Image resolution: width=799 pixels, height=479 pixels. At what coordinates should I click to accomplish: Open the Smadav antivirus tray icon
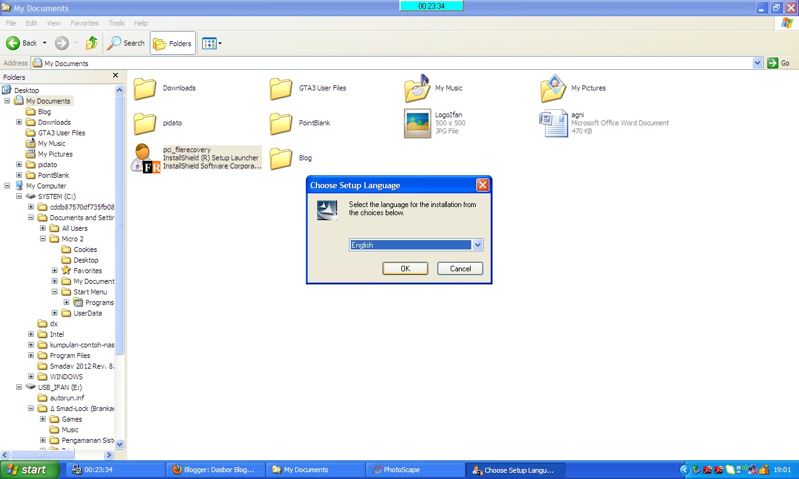[x=729, y=469]
